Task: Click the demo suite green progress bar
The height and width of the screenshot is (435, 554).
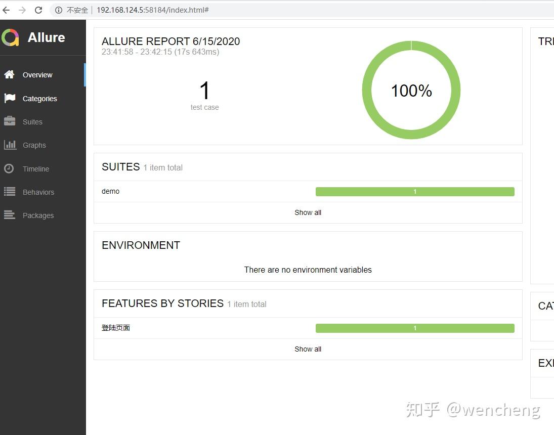Action: tap(415, 192)
